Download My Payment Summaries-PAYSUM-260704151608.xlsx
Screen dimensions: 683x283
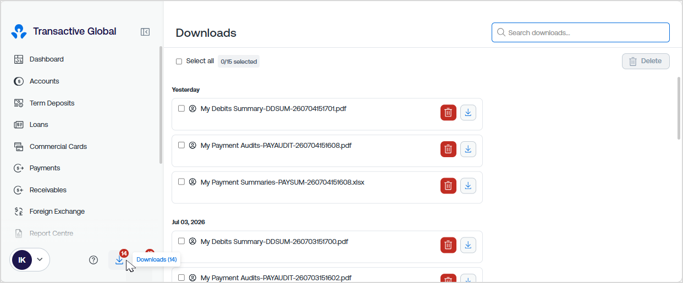coord(468,186)
